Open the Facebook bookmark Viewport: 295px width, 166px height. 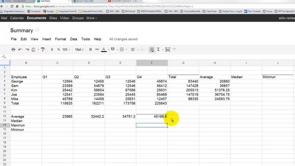34,11
